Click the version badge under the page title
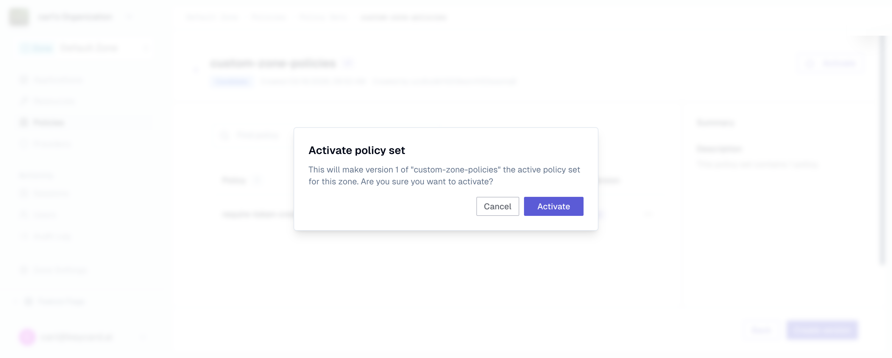Screen dimensions: 892x358 (x=231, y=81)
